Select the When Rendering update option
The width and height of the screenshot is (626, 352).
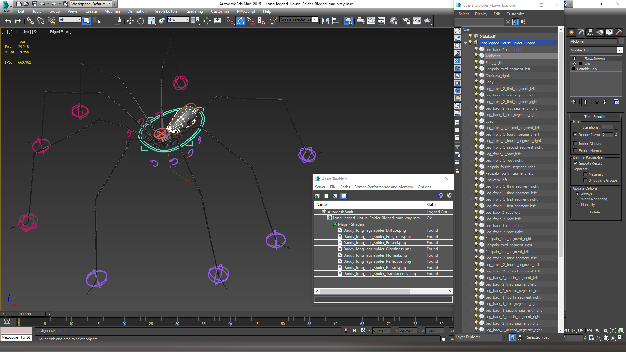coord(577,199)
